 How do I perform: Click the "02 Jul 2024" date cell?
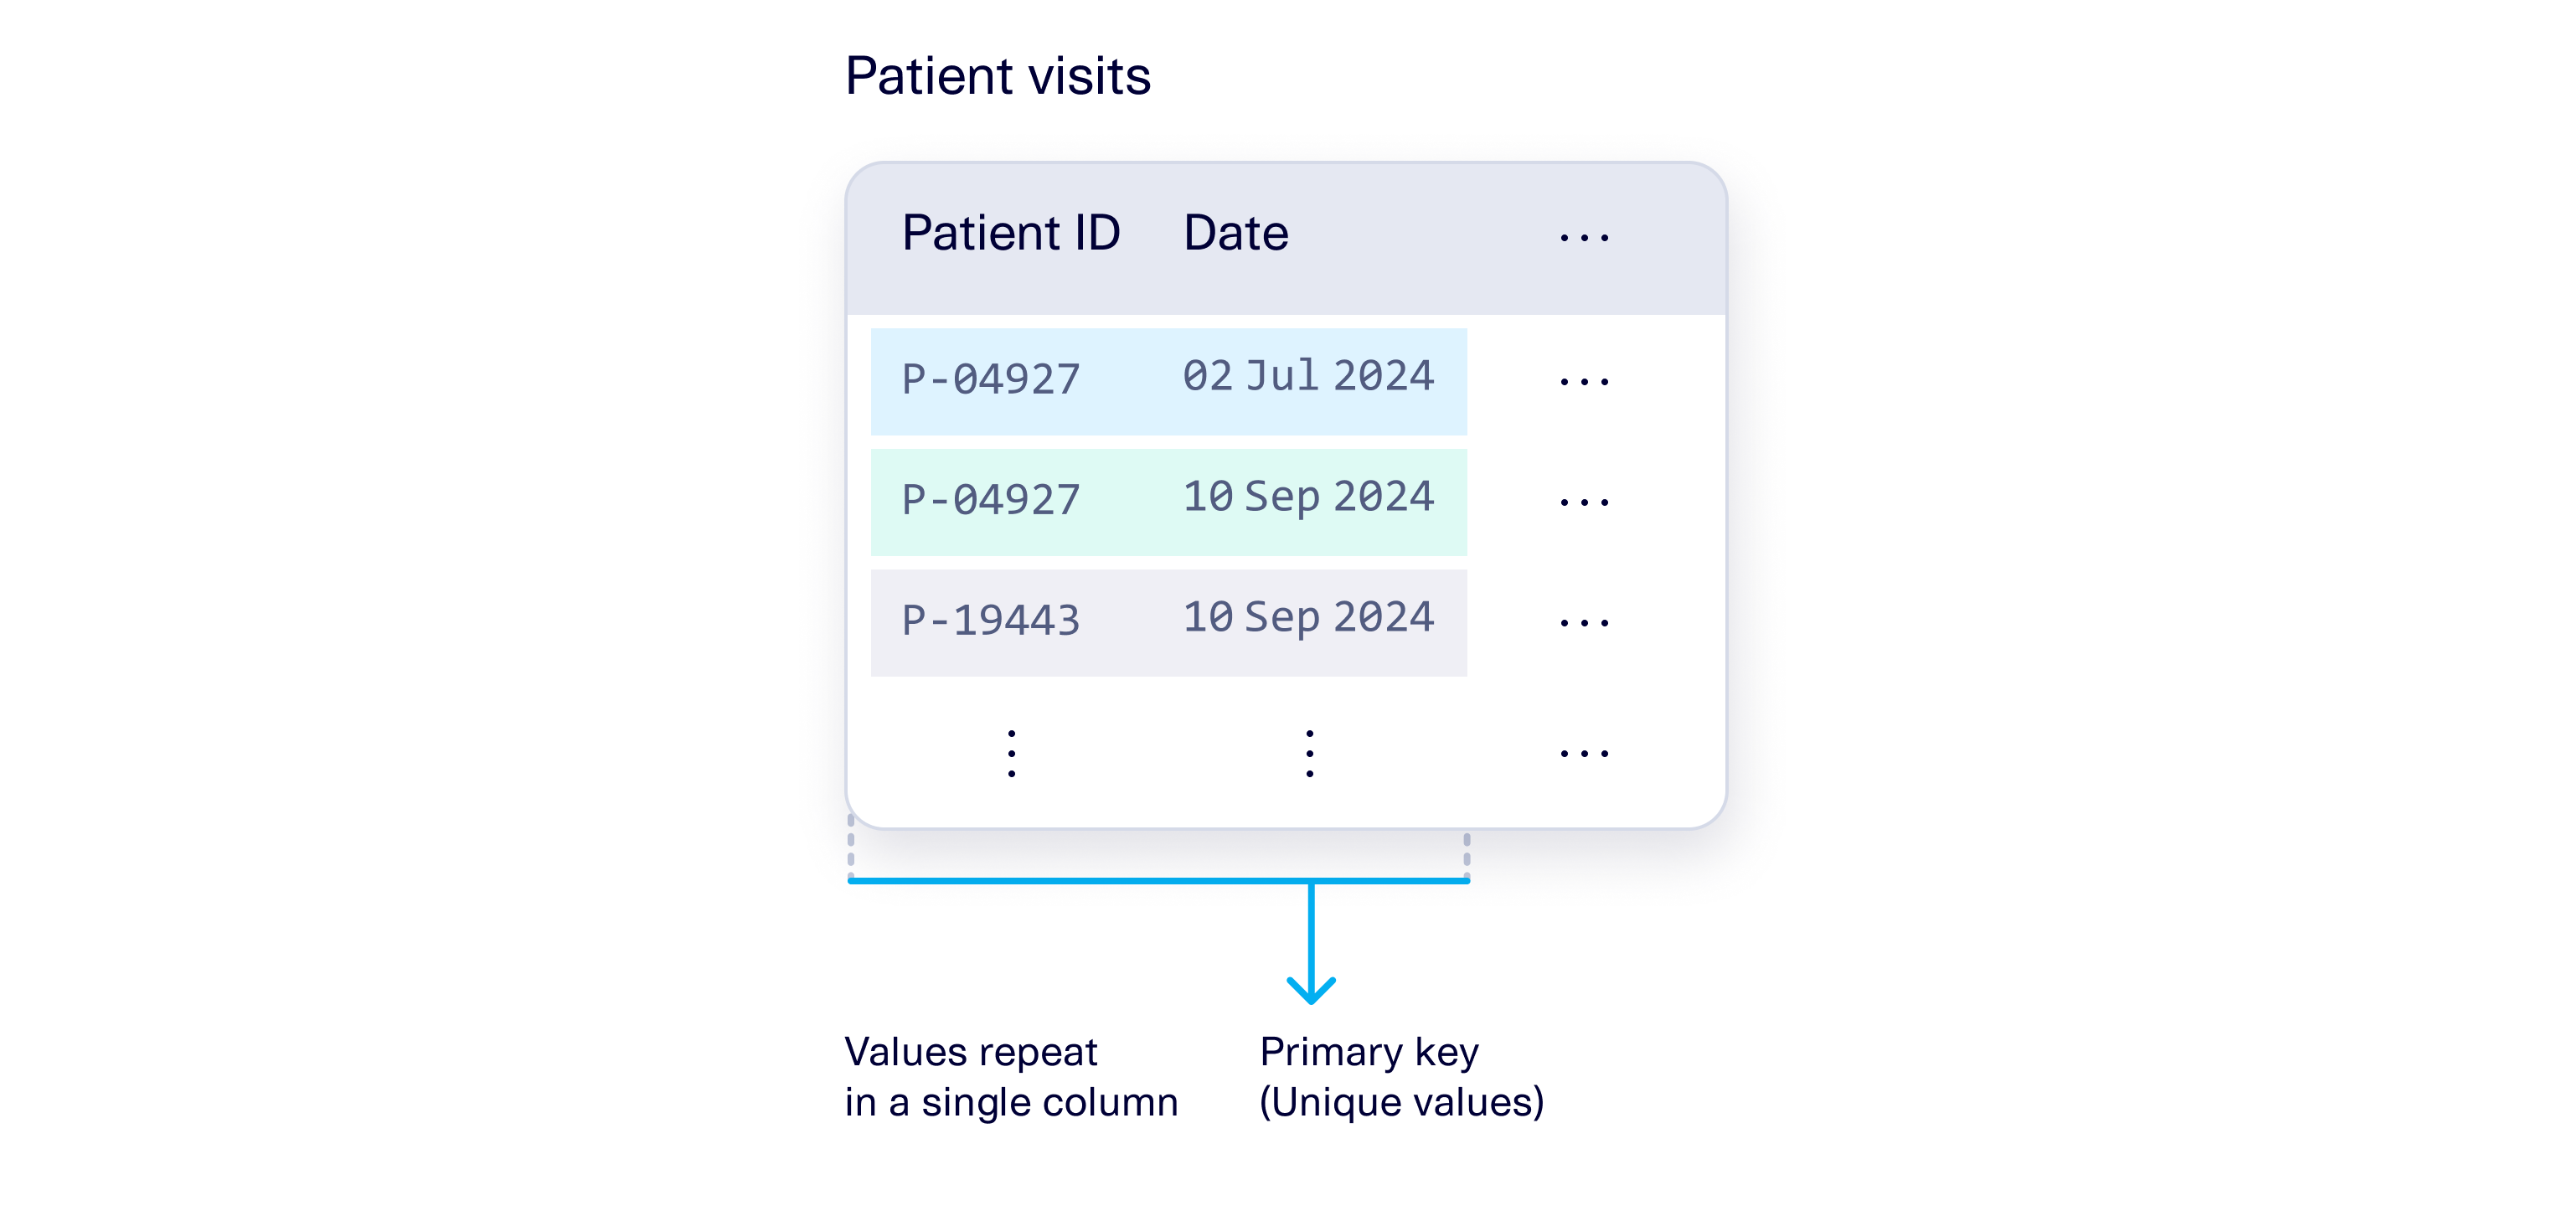1307,376
